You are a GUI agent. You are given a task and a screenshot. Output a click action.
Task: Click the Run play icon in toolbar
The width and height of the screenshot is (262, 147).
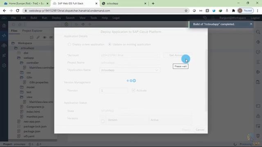tap(66, 24)
